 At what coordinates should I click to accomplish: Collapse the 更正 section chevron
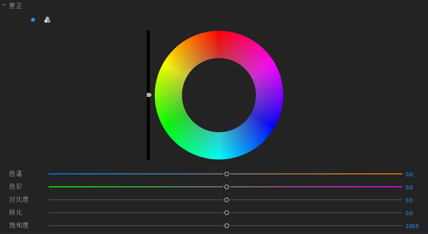coord(4,5)
